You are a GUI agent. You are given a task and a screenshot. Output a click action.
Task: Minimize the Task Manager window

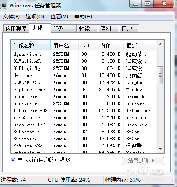coord(136,4)
